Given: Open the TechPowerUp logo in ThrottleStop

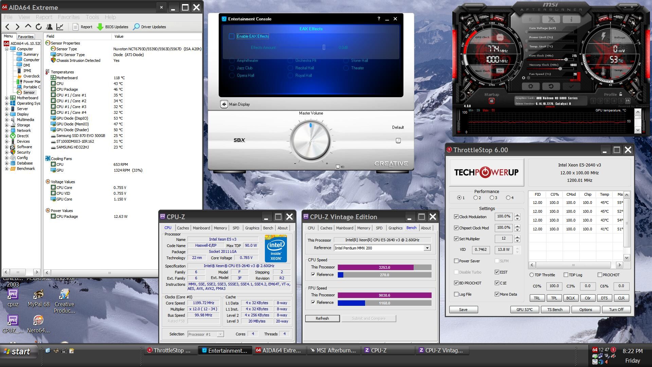Looking at the screenshot, I should click(486, 172).
